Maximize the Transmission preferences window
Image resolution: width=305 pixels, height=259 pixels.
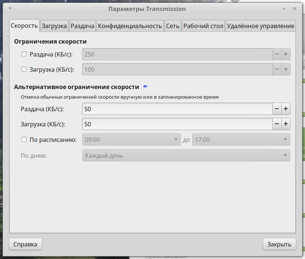pos(284,8)
